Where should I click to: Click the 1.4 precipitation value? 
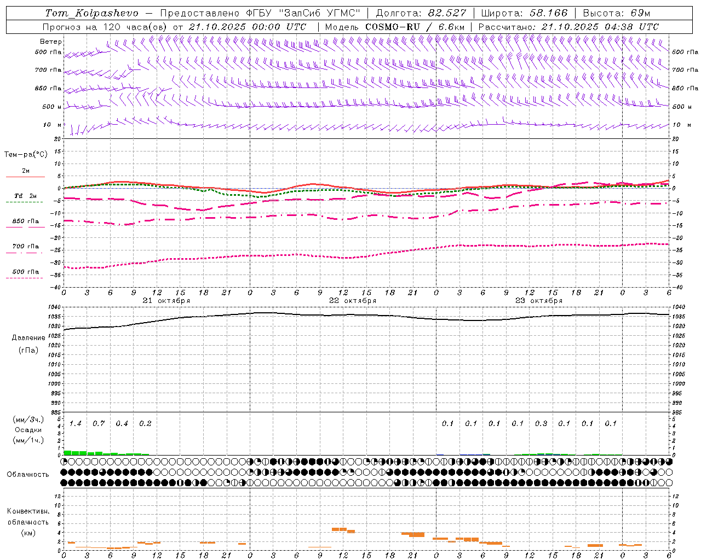(x=75, y=423)
